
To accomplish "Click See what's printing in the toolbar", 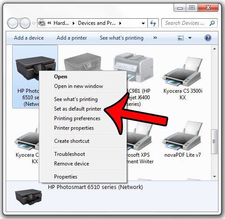I will (x=122, y=38).
